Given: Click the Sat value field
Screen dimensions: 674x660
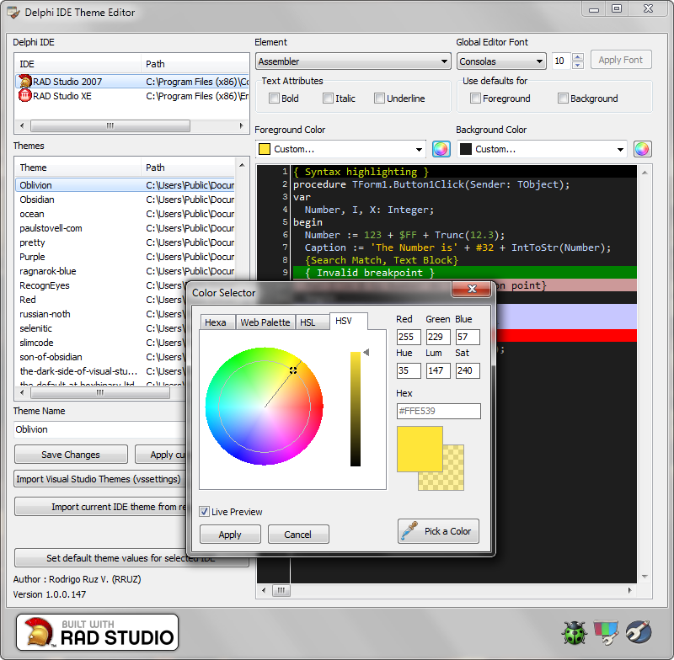Looking at the screenshot, I should click(x=468, y=370).
